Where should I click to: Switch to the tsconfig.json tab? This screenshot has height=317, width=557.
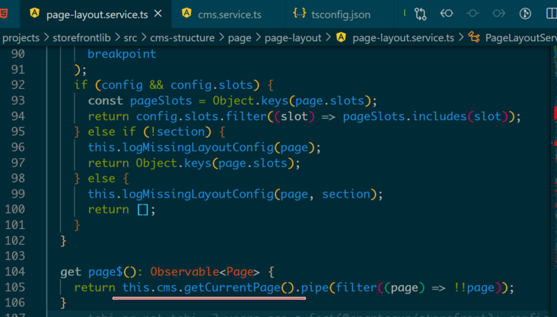pyautogui.click(x=339, y=14)
